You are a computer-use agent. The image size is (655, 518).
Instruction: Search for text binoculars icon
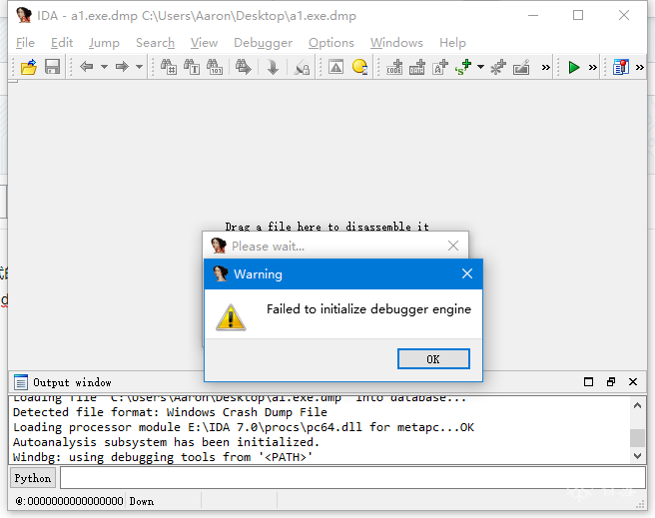[192, 67]
